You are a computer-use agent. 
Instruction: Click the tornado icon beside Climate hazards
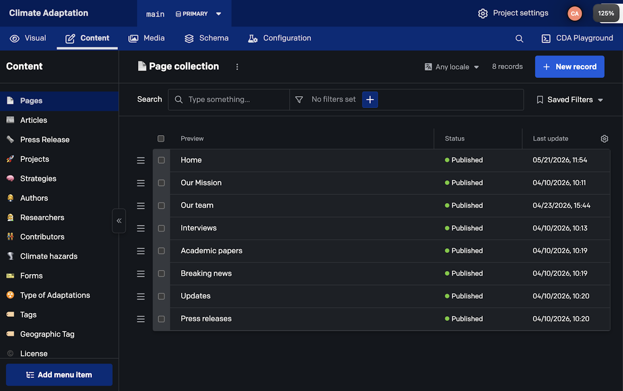pos(10,256)
